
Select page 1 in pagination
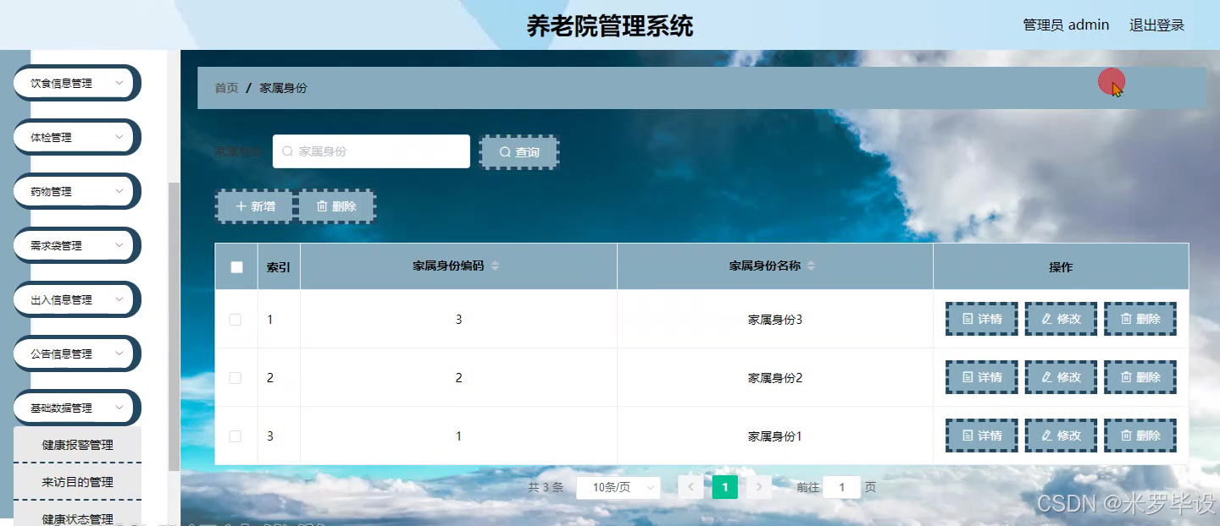point(725,487)
